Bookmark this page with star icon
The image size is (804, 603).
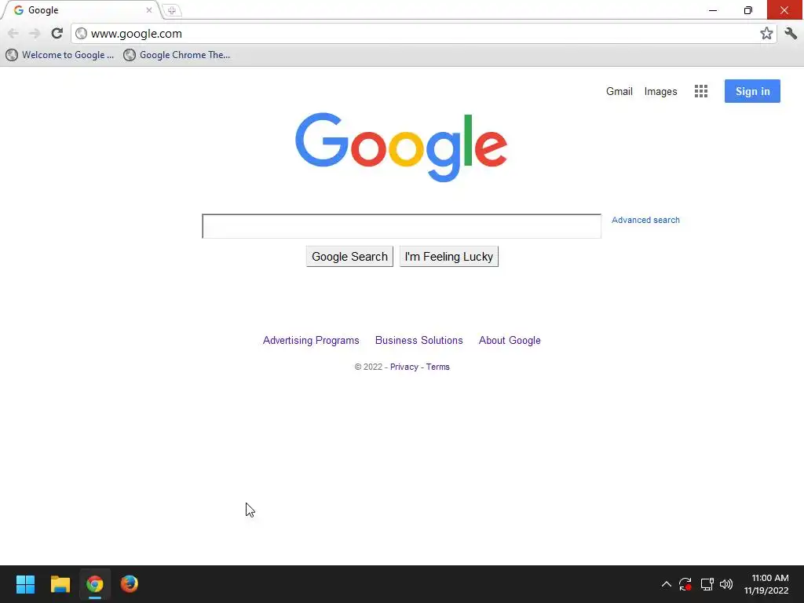click(766, 33)
